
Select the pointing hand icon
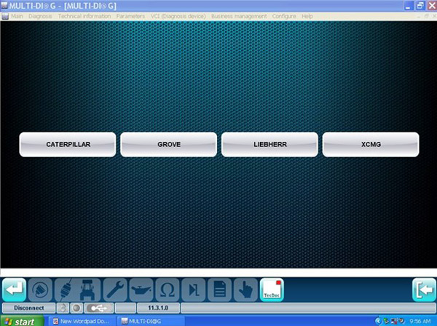(245, 290)
